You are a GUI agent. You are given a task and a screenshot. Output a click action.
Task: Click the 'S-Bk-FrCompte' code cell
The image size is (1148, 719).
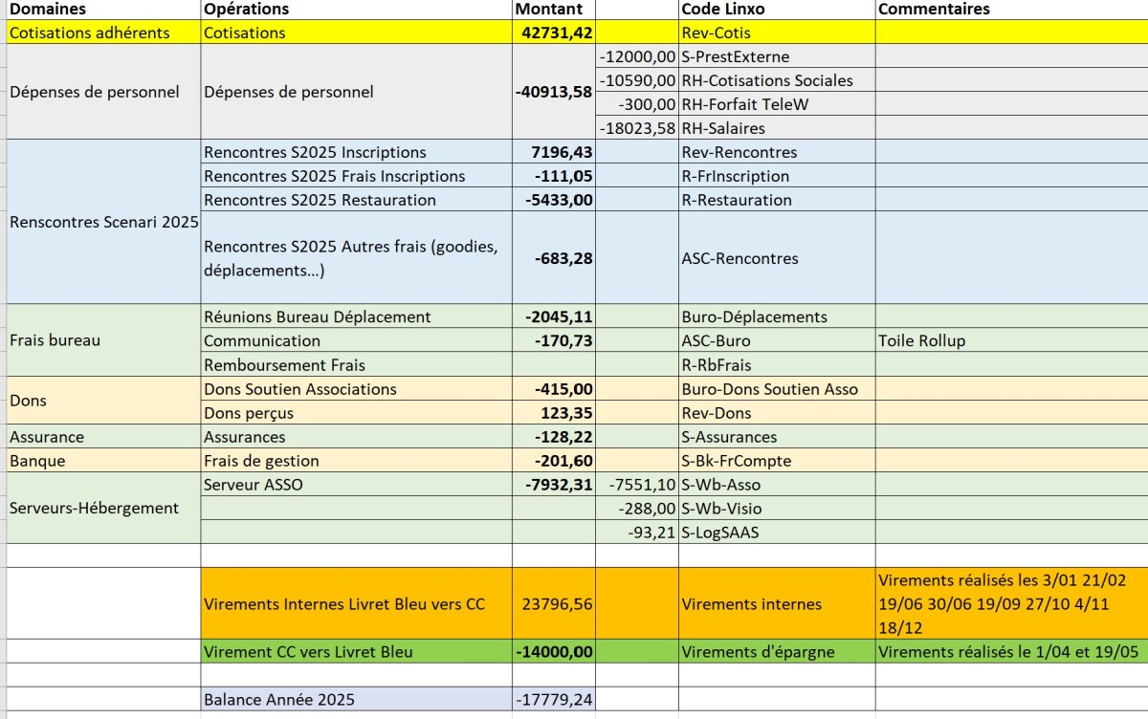776,461
